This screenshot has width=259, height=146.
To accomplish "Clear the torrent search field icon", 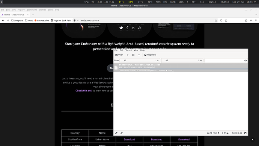I will 245,61.
